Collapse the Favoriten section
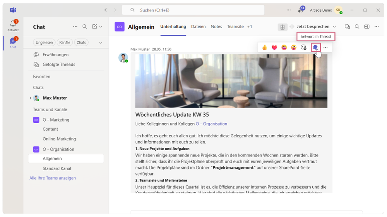Viewport: 387px width, 217px height. [41, 76]
